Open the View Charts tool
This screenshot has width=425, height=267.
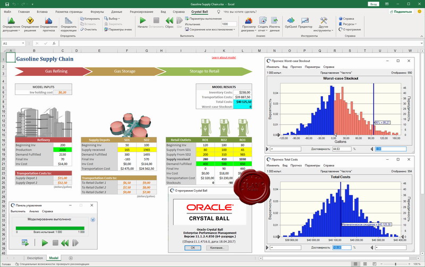coord(249,24)
